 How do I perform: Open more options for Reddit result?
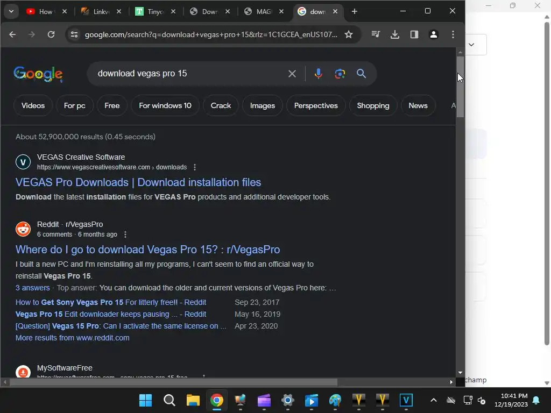point(125,234)
